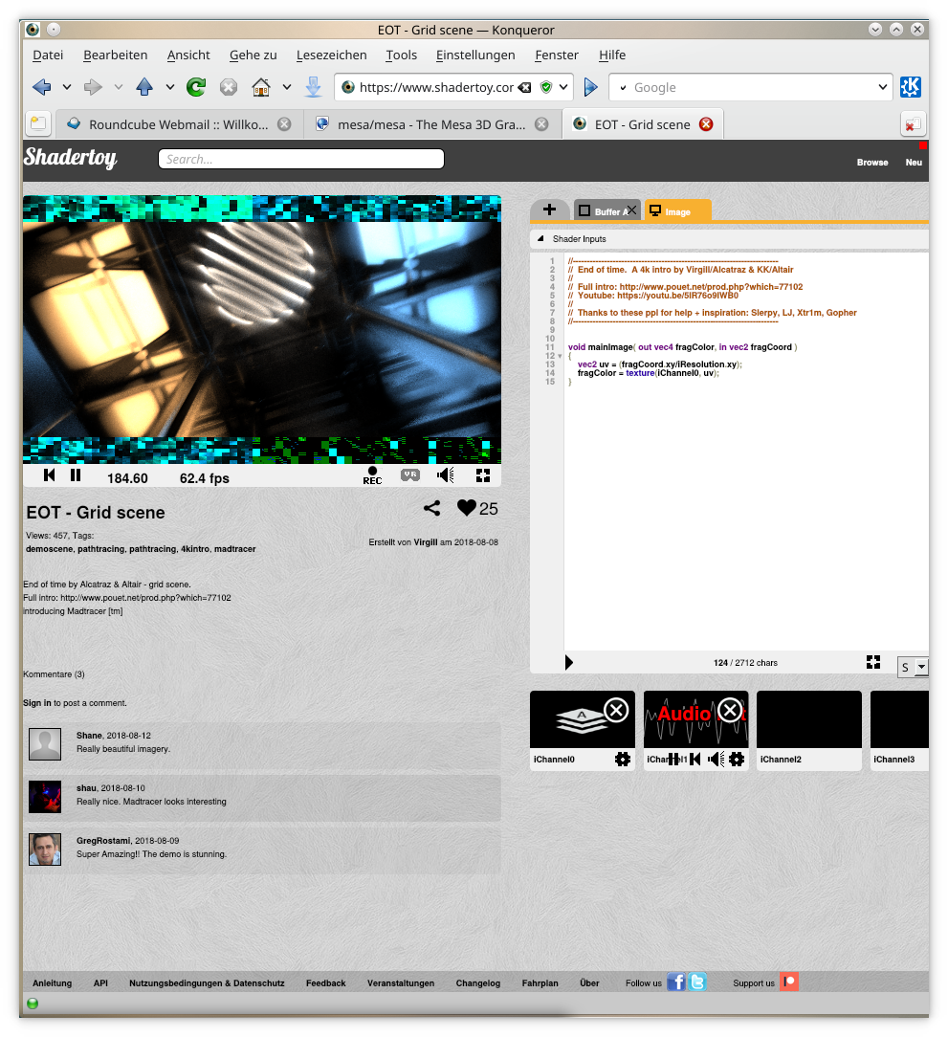This screenshot has width=948, height=1037.
Task: Pause the shader playback
Action: 76,475
